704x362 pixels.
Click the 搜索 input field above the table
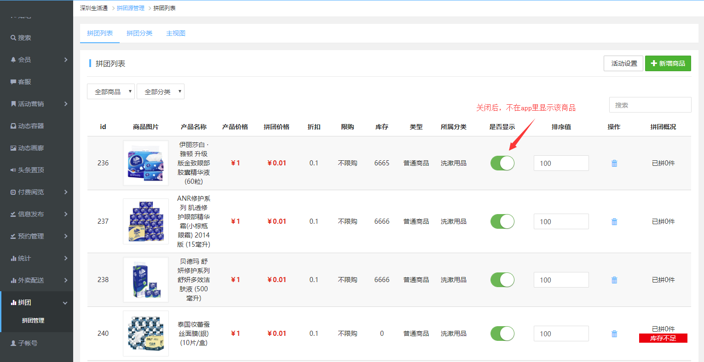click(x=650, y=105)
